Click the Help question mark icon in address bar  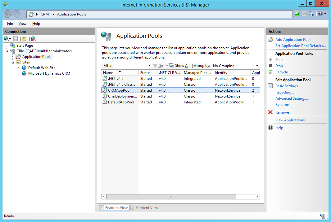tap(320, 14)
